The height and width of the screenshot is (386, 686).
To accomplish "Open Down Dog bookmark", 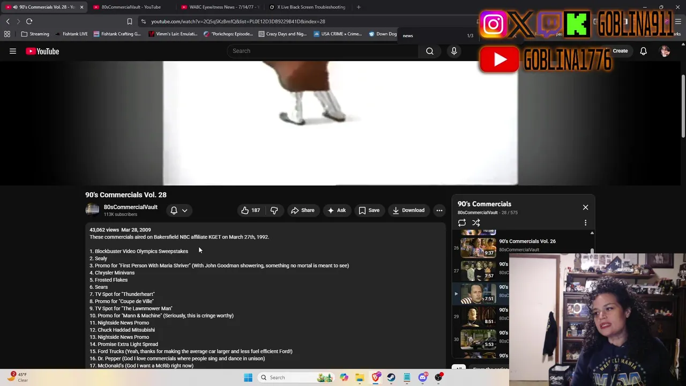I will [x=383, y=34].
